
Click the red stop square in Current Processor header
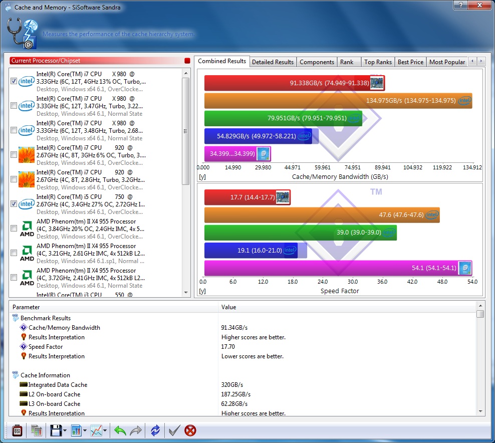(187, 61)
